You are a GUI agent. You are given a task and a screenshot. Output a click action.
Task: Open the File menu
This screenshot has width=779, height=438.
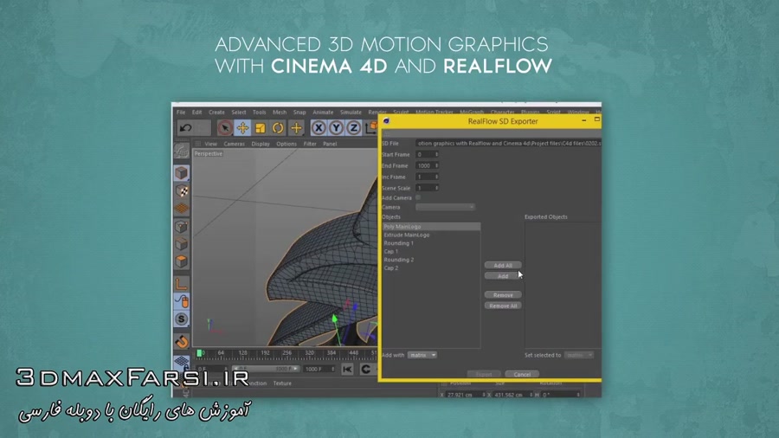(181, 113)
